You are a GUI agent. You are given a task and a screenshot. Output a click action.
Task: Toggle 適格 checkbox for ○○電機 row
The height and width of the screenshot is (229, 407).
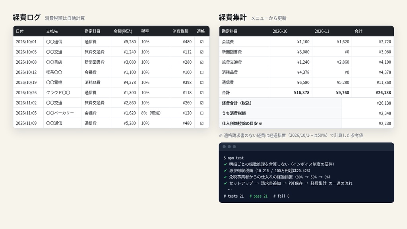pyautogui.click(x=202, y=83)
